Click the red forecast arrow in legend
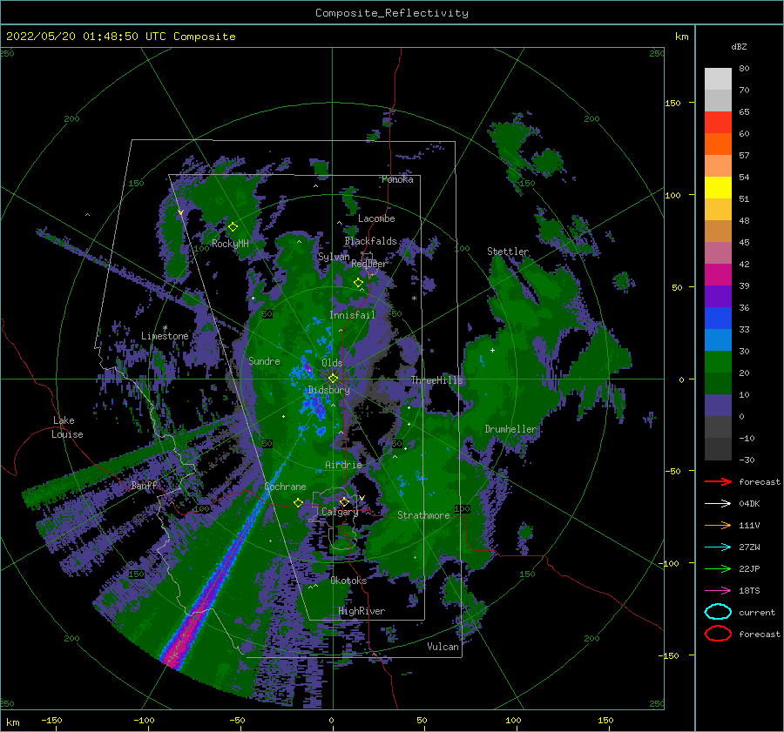784x732 pixels. [718, 481]
